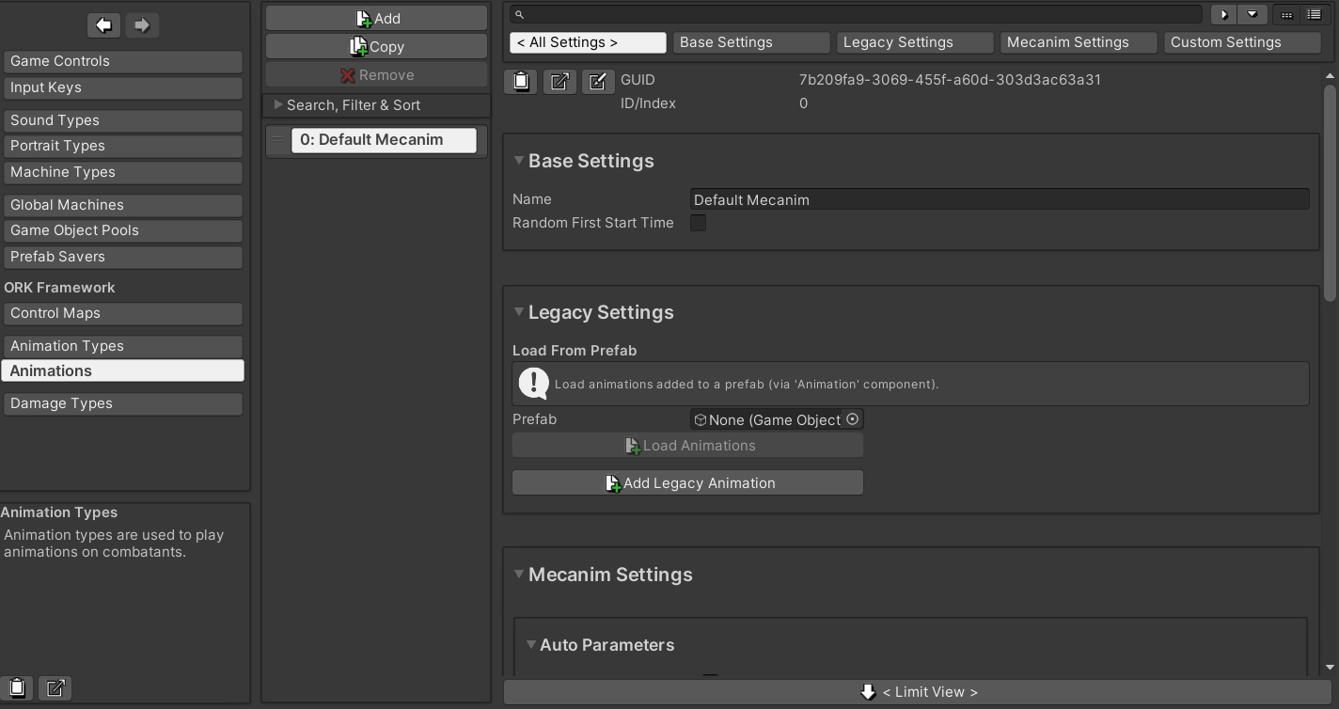Click the magnifier icon in the search bar
Image resolution: width=1339 pixels, height=709 pixels.
[x=519, y=14]
